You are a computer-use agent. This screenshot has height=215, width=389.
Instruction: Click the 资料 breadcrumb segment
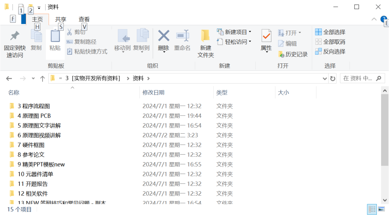[138, 78]
